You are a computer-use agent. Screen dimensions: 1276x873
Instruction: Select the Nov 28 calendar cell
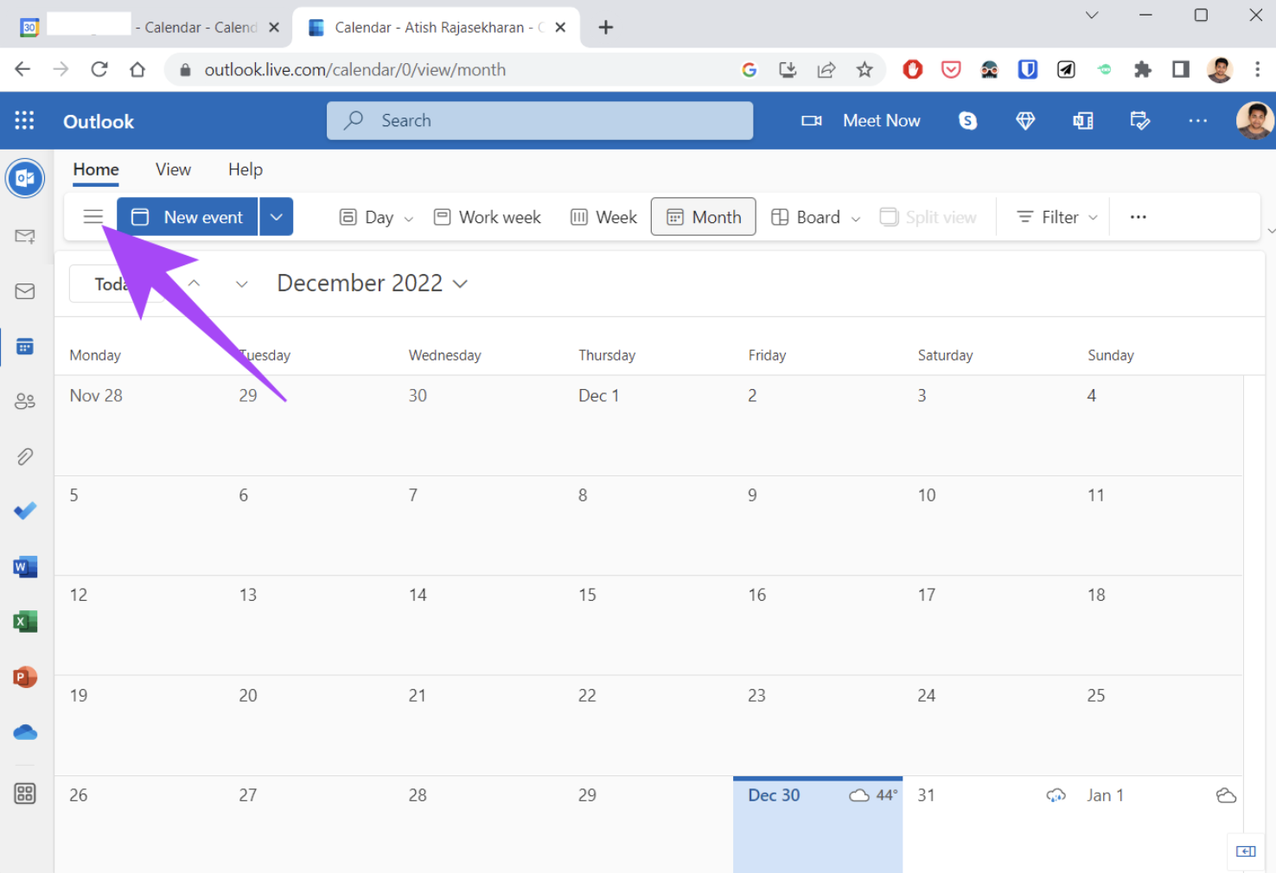[139, 426]
